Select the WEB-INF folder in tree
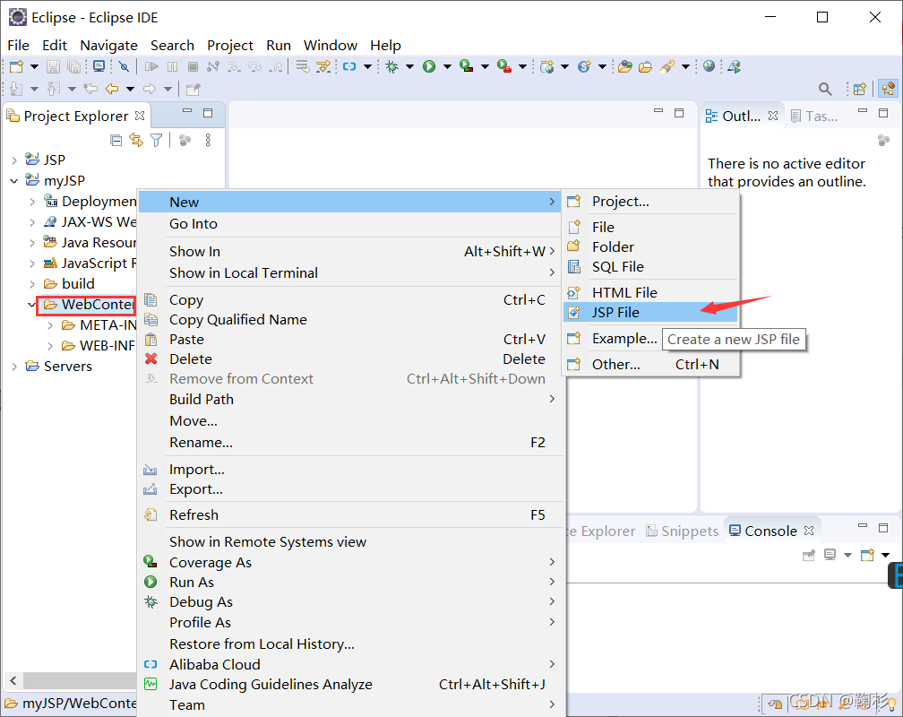The width and height of the screenshot is (903, 717). pos(99,346)
